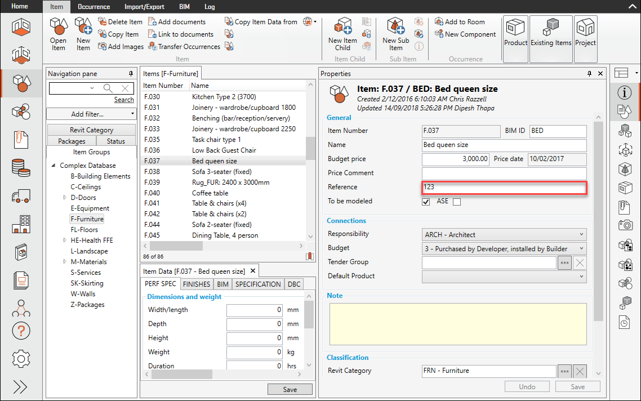Click the Search link
Image resolution: width=641 pixels, height=401 pixels.
pos(124,100)
